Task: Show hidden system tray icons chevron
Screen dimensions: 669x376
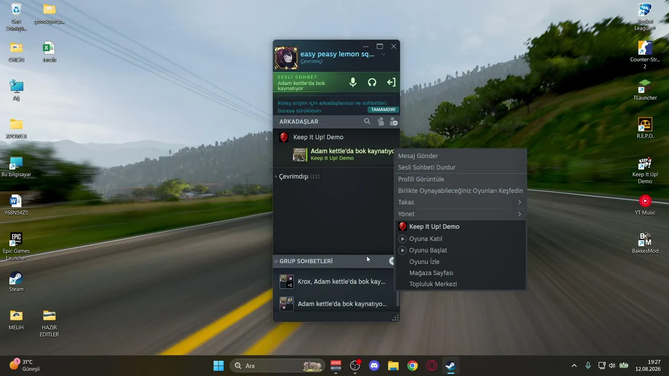Action: click(x=574, y=366)
